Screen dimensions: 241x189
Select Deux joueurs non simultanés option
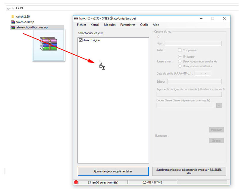[x=180, y=61]
